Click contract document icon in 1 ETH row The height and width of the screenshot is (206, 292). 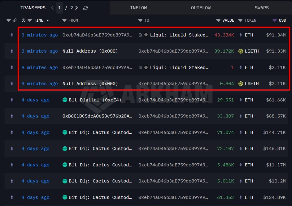click(140, 67)
